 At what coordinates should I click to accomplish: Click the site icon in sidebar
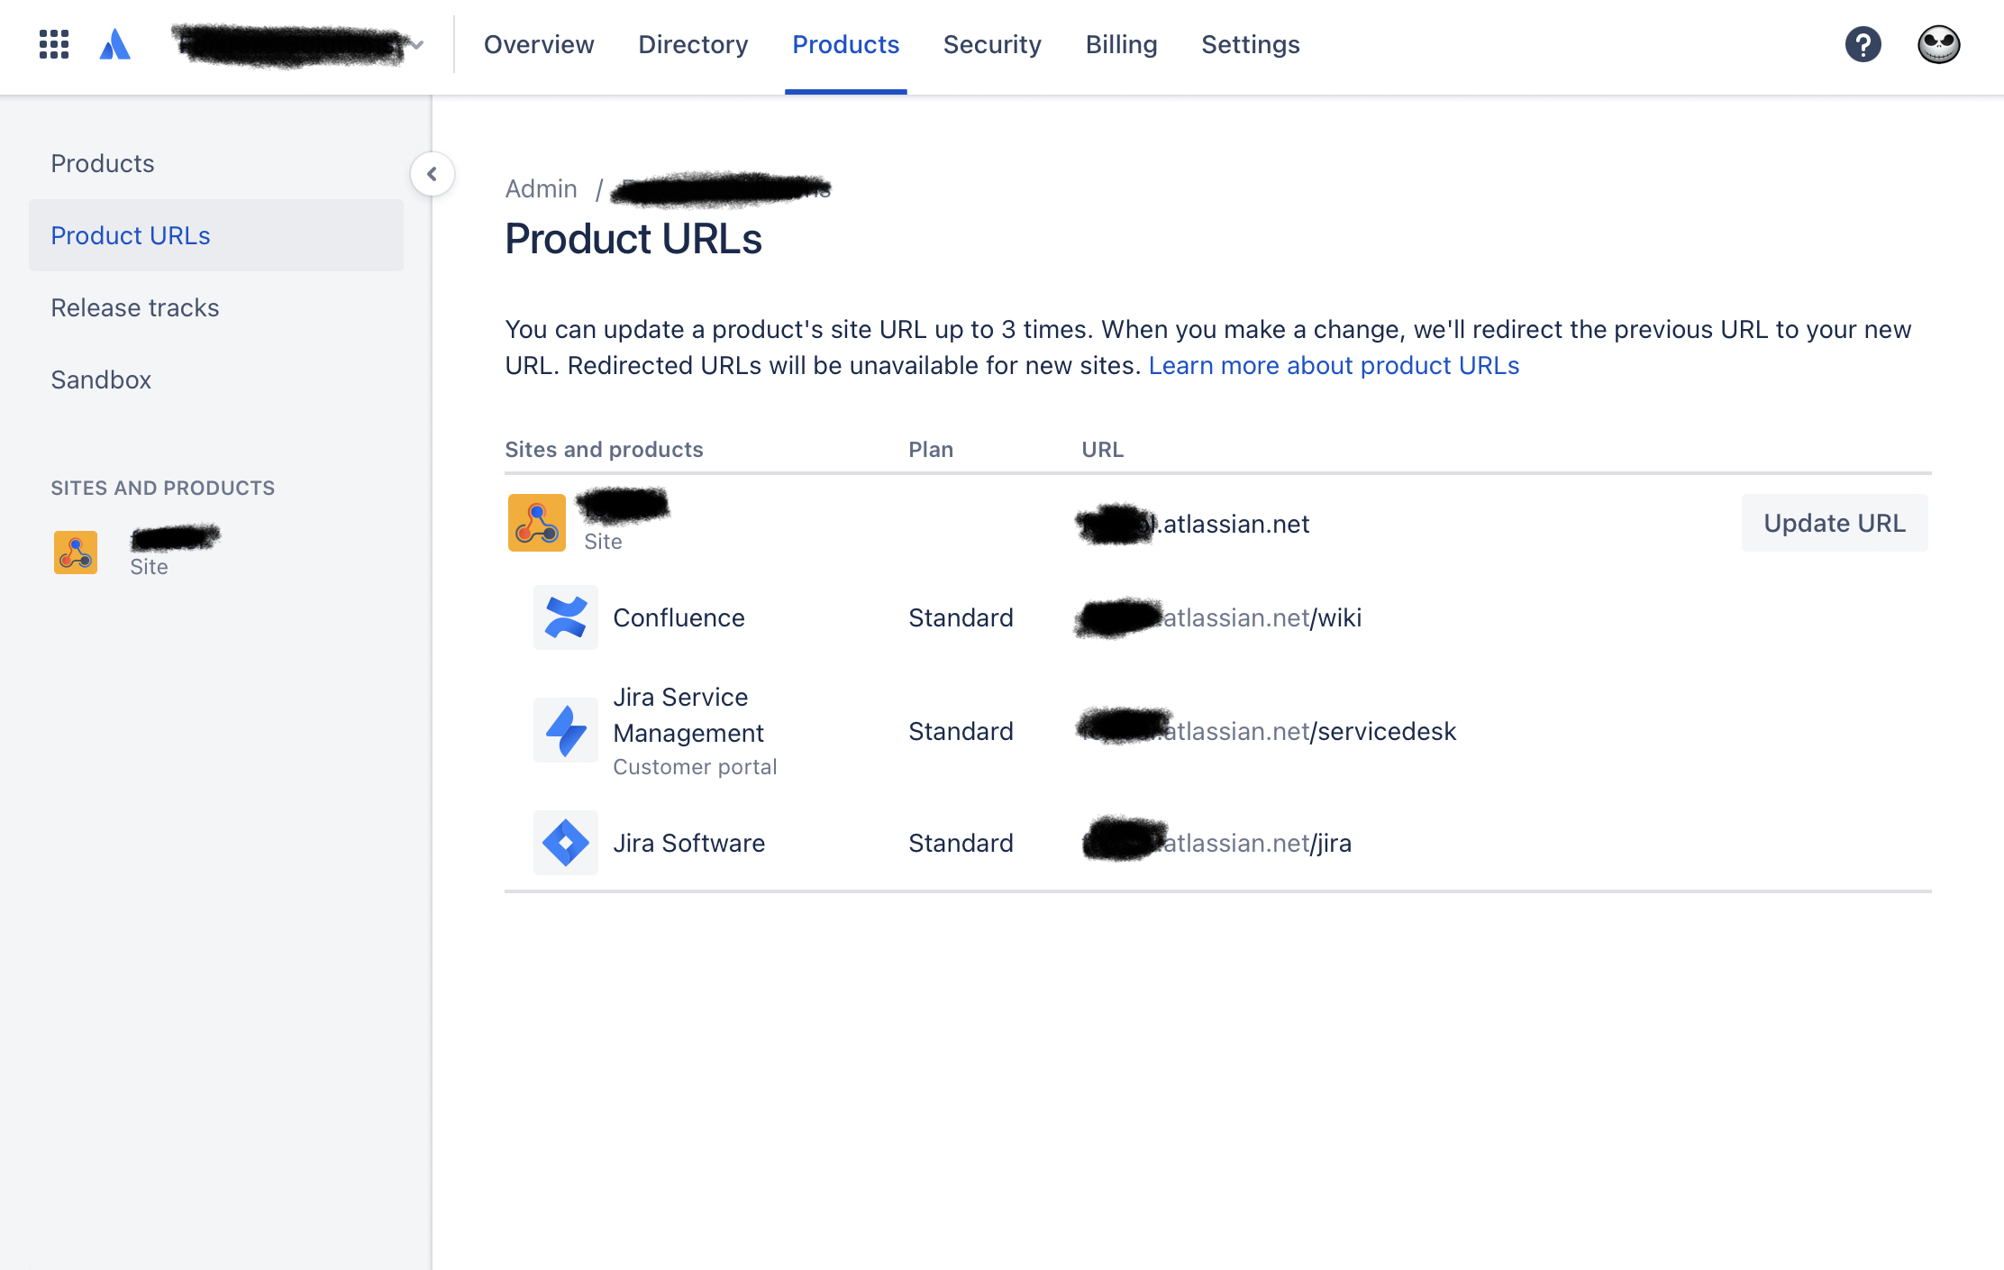(x=76, y=553)
